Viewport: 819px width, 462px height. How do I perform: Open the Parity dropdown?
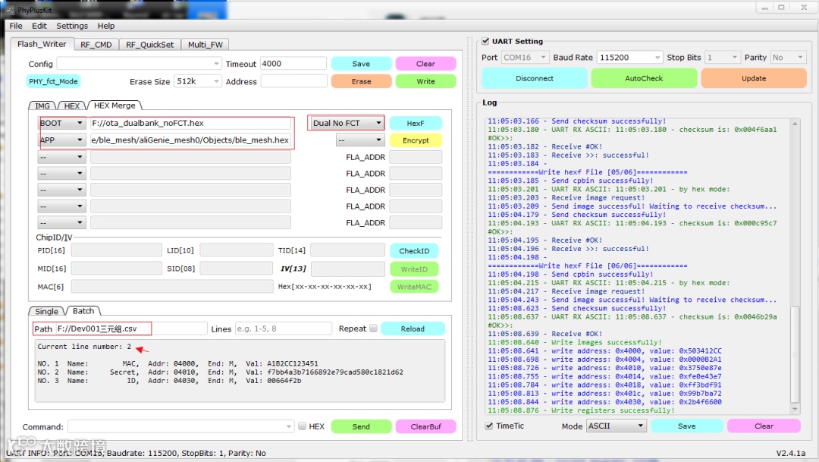pos(788,58)
